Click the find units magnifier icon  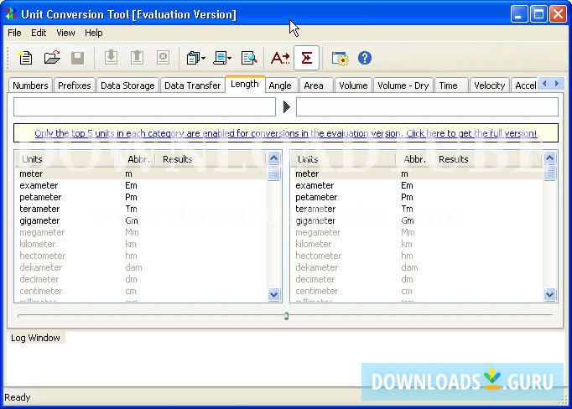coord(249,58)
